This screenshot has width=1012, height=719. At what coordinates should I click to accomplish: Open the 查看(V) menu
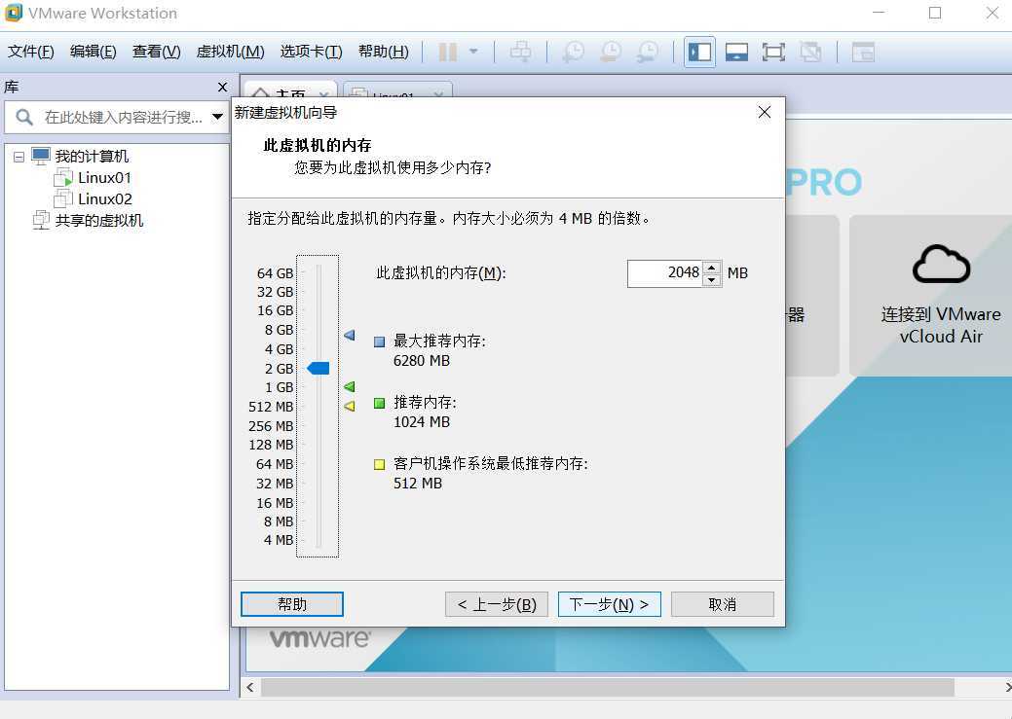[156, 52]
